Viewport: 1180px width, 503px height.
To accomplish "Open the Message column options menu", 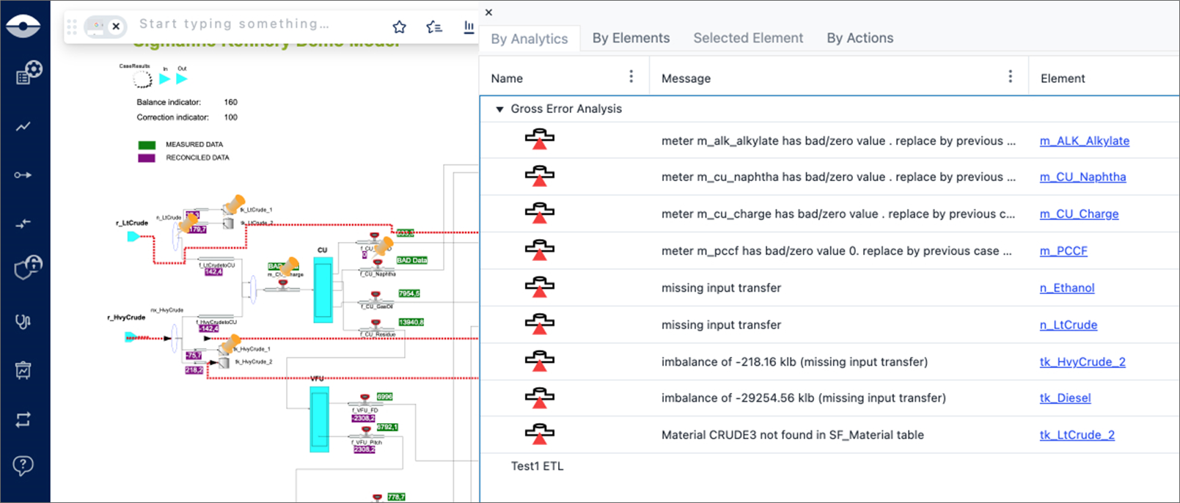I will 1010,77.
